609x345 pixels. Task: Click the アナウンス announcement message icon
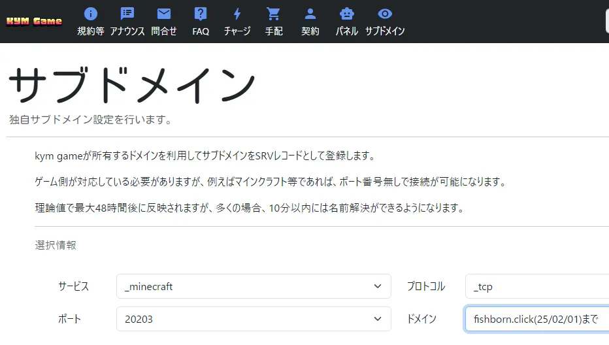[x=127, y=14]
